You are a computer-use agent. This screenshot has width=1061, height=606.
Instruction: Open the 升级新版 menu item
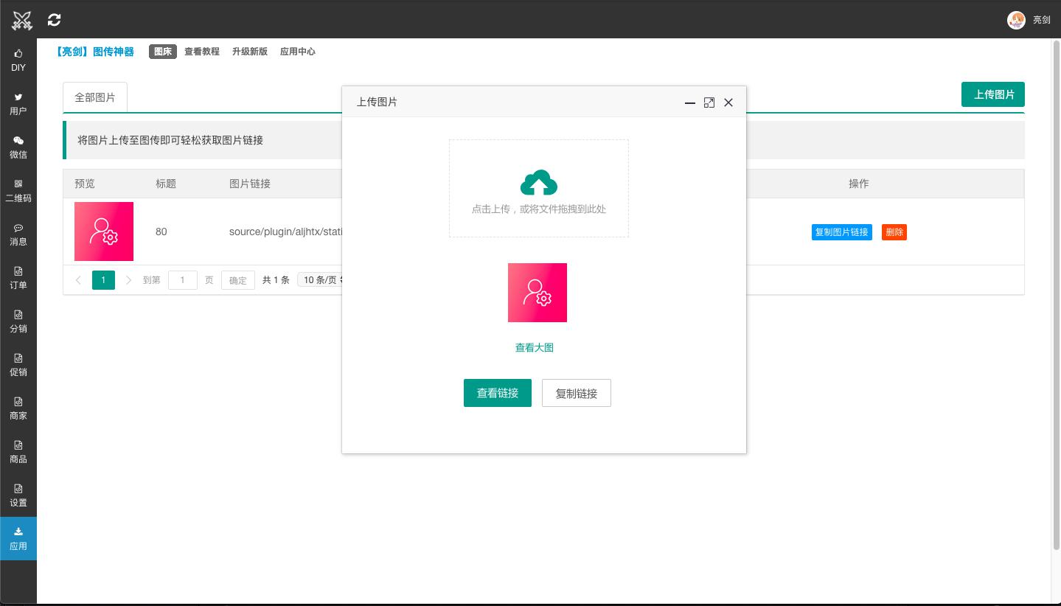[x=250, y=52]
